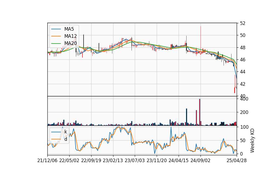Viewport: 263px width, 189px height.
Task: Click the 23/07/03 date tick label
Action: click(135, 161)
